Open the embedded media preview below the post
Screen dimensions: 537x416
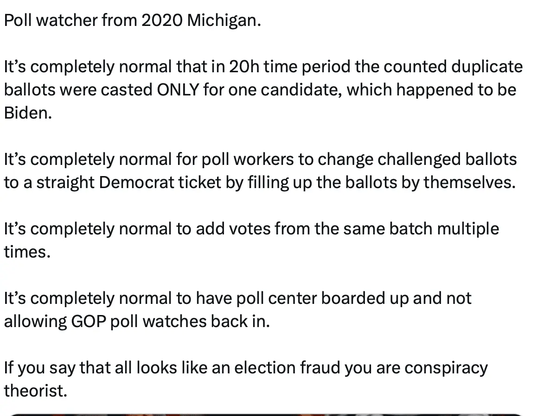point(268,414)
